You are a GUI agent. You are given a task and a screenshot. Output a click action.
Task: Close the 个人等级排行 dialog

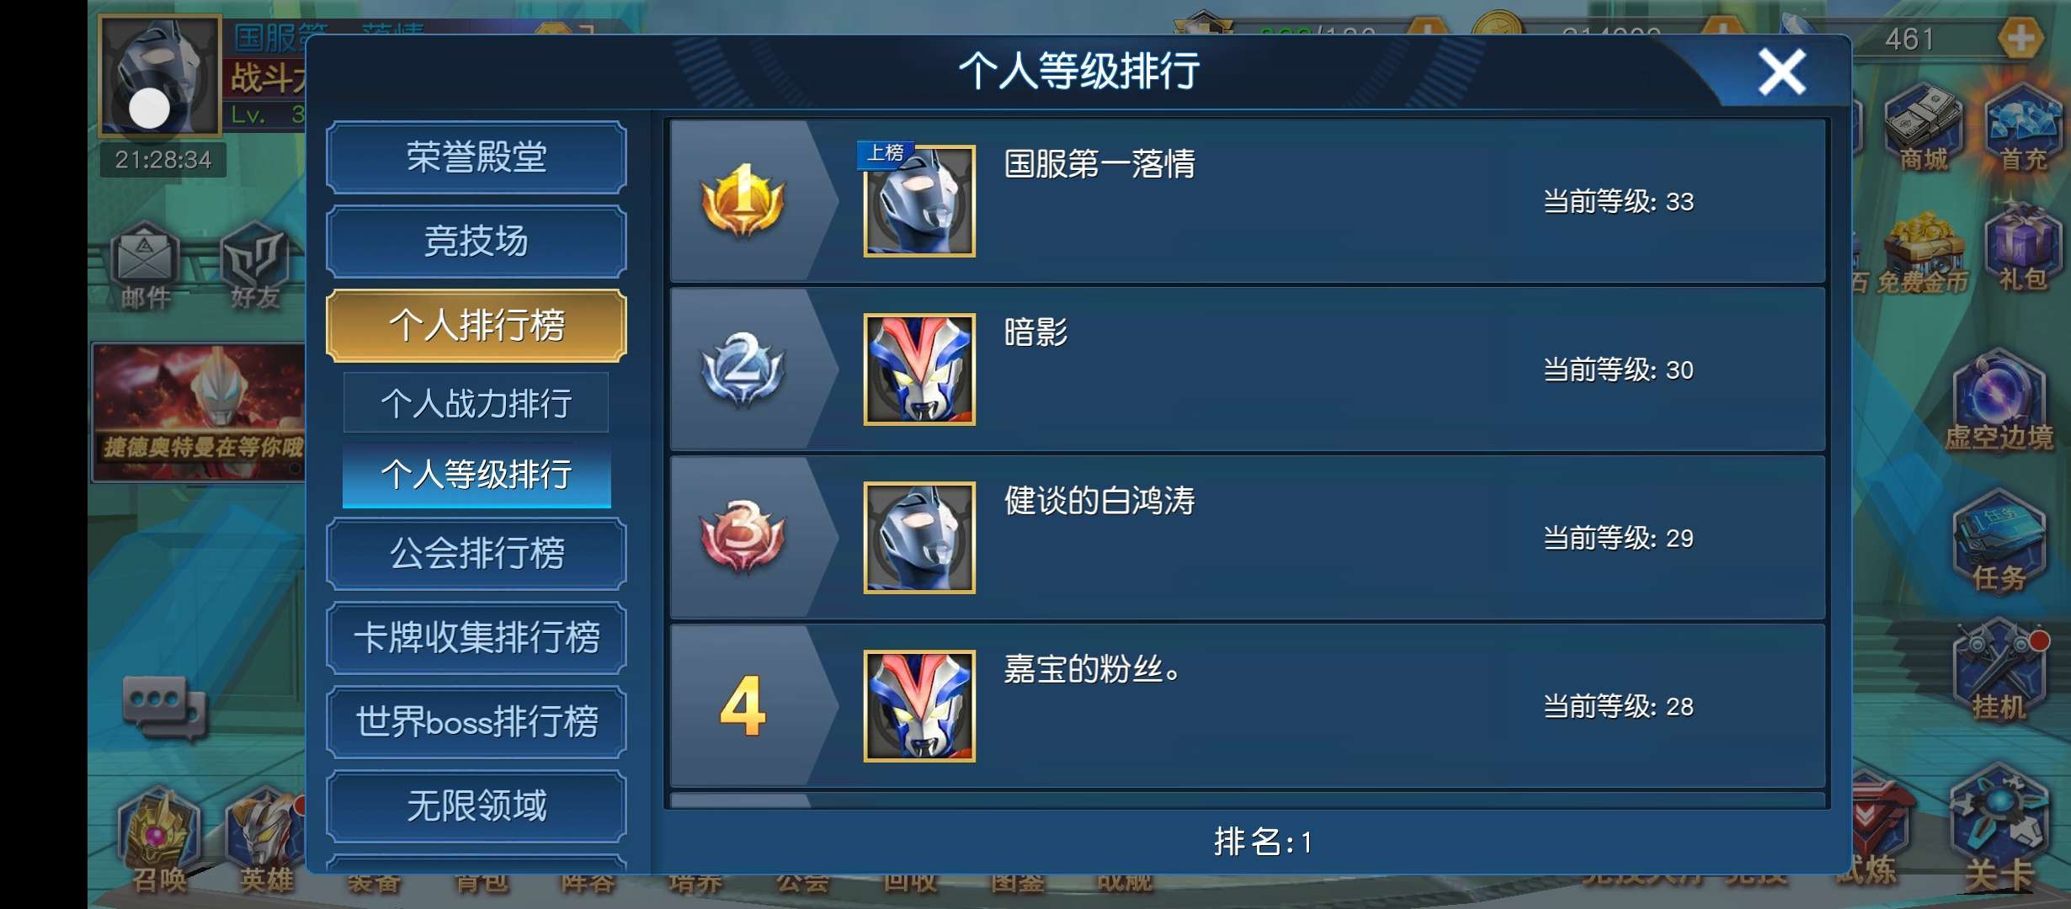1781,72
